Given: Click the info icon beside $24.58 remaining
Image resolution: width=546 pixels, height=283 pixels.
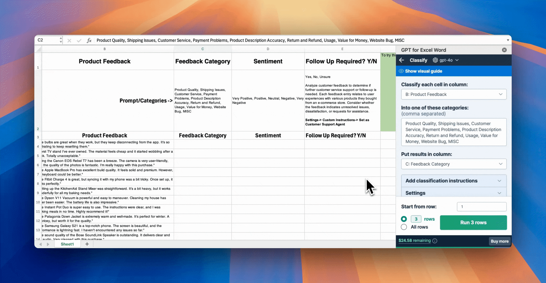Looking at the screenshot, I should click(435, 241).
